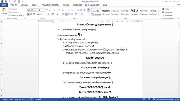Toggle center alignment of the paragraph

pyautogui.click(x=66, y=14)
